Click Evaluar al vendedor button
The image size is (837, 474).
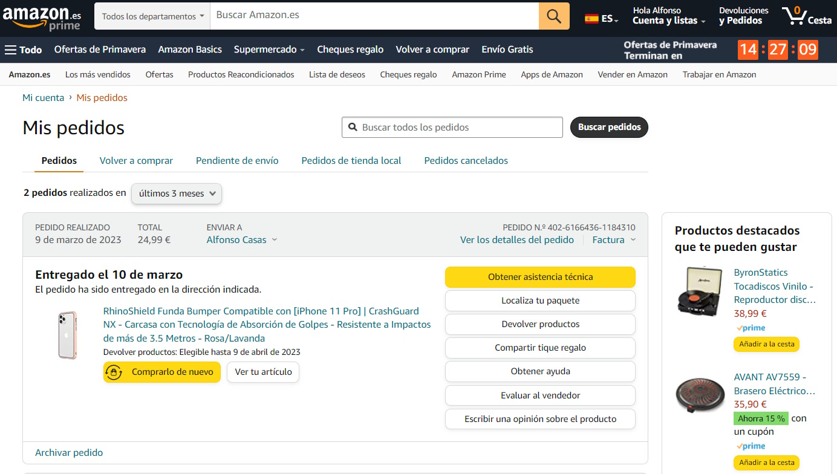tap(540, 395)
